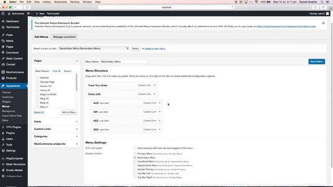Image resolution: width=333 pixels, height=187 pixels.
Task: Click the Plugins icon in sidebar
Action: pyautogui.click(x=3, y=133)
